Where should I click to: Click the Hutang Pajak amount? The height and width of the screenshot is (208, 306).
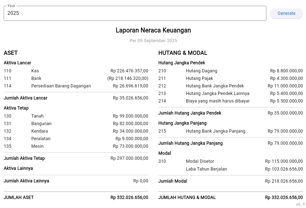tap(286, 78)
